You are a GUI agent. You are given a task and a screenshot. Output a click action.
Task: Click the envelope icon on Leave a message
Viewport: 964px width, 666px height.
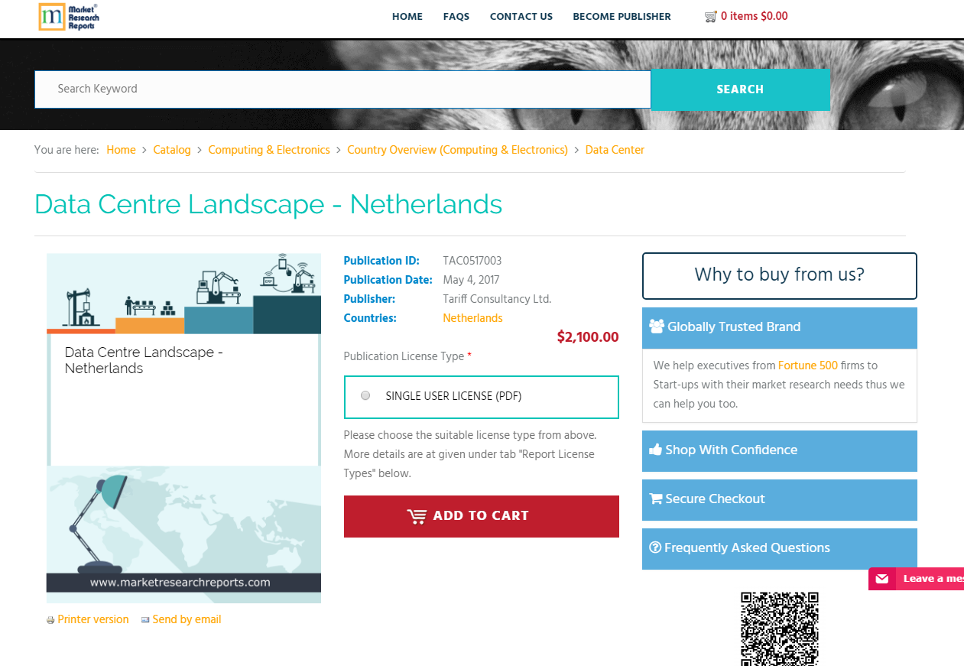[x=882, y=579]
